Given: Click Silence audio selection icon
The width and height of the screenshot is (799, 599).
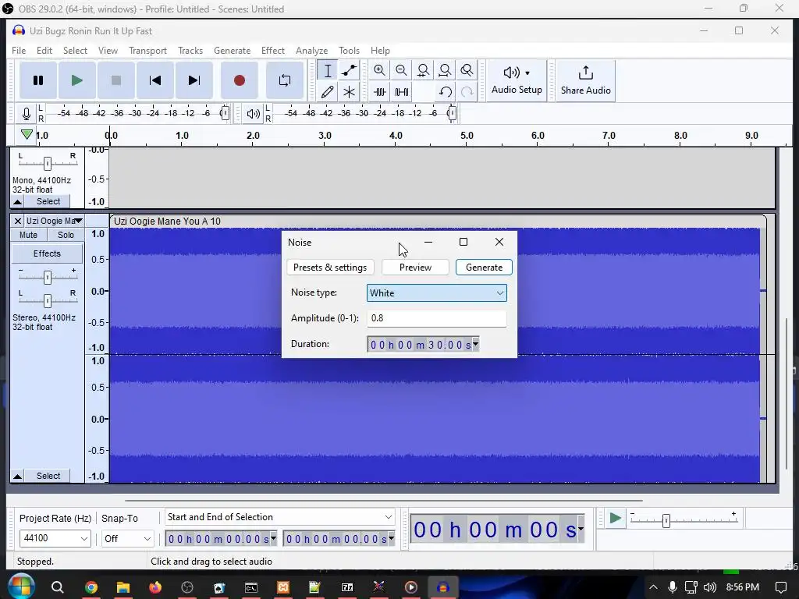Looking at the screenshot, I should point(402,92).
